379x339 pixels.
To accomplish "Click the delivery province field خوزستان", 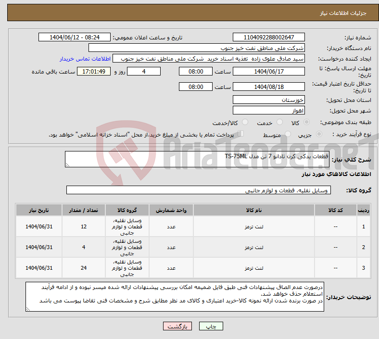I will (x=268, y=100).
